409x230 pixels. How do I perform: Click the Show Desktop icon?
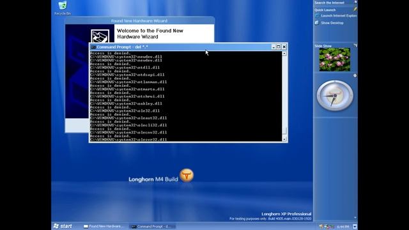pyautogui.click(x=317, y=23)
